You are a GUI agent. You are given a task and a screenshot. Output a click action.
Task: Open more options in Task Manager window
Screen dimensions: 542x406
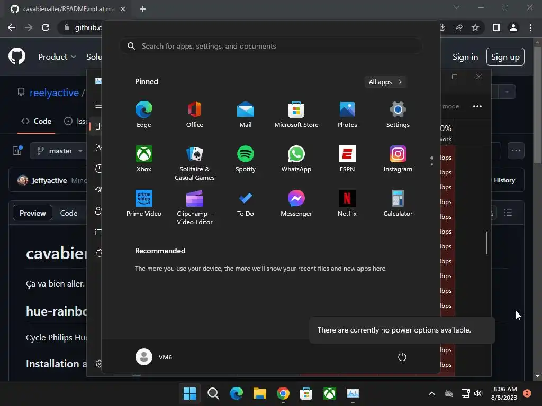coord(477,106)
